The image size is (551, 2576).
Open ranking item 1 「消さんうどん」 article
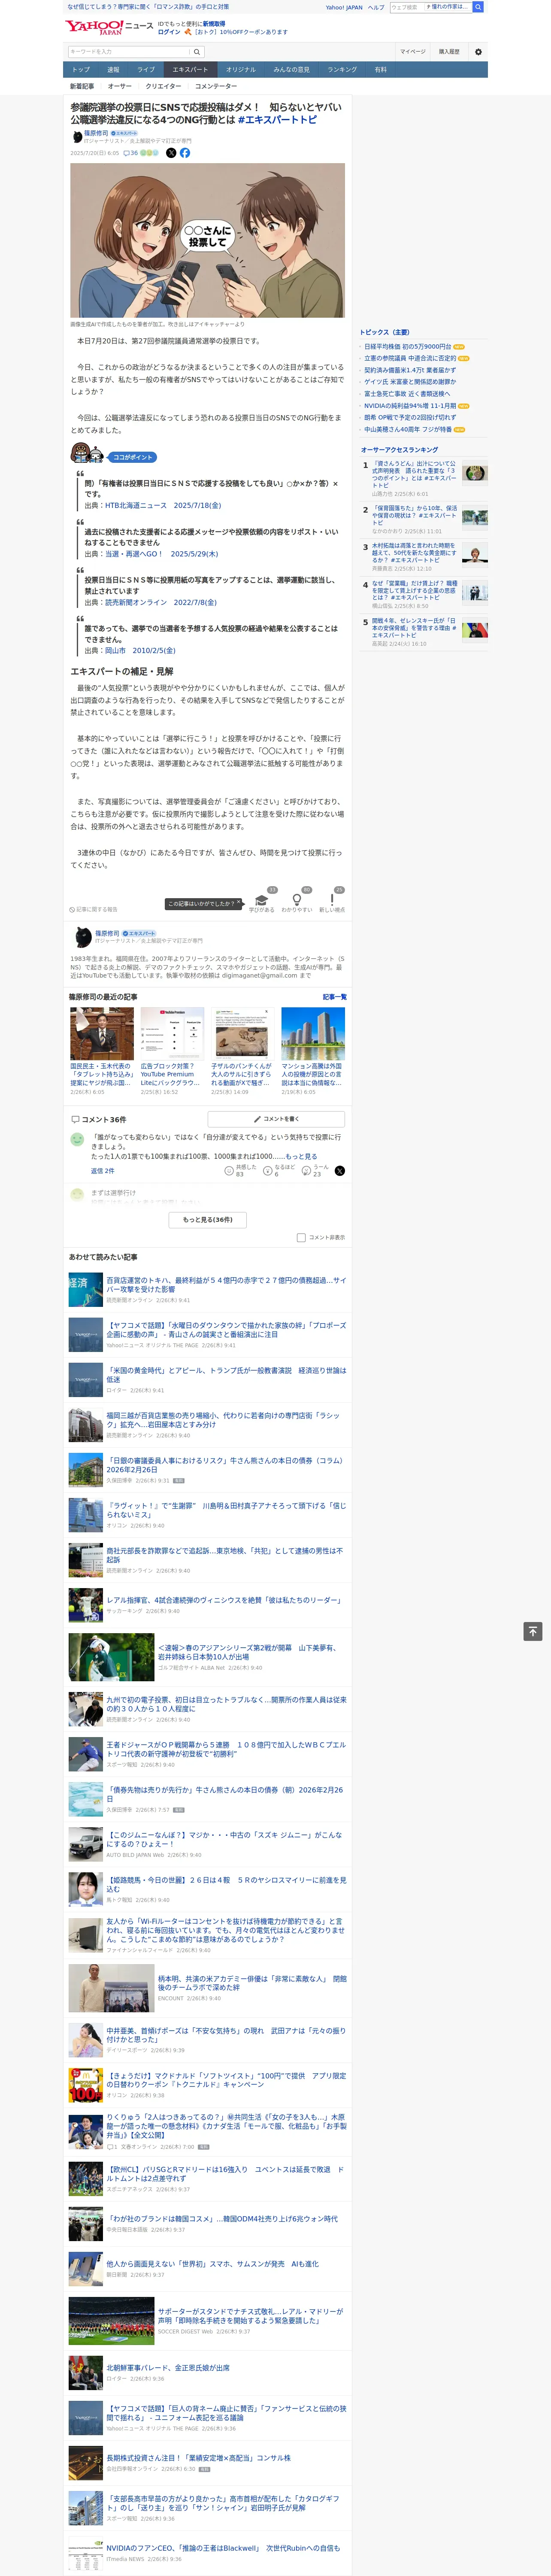[414, 474]
